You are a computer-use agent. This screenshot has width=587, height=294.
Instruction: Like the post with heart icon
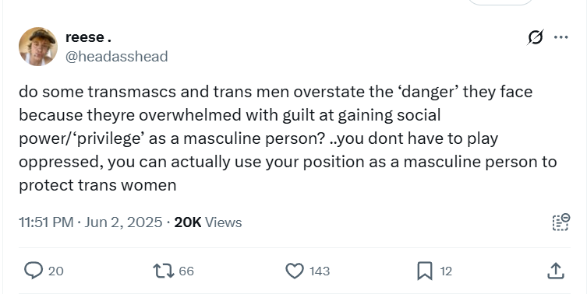(x=295, y=271)
